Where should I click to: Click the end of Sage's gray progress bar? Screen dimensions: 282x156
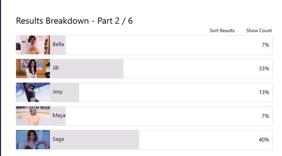[137, 139]
